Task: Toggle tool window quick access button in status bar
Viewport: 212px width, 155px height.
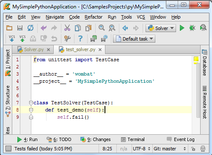Action: tap(8, 149)
